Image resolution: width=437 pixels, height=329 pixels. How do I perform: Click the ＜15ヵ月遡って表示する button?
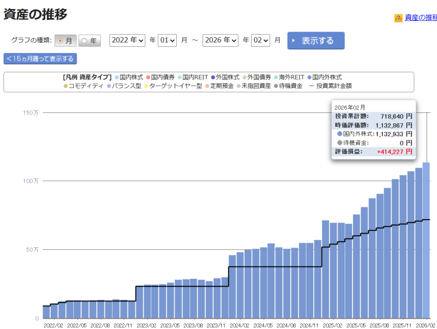pos(40,58)
